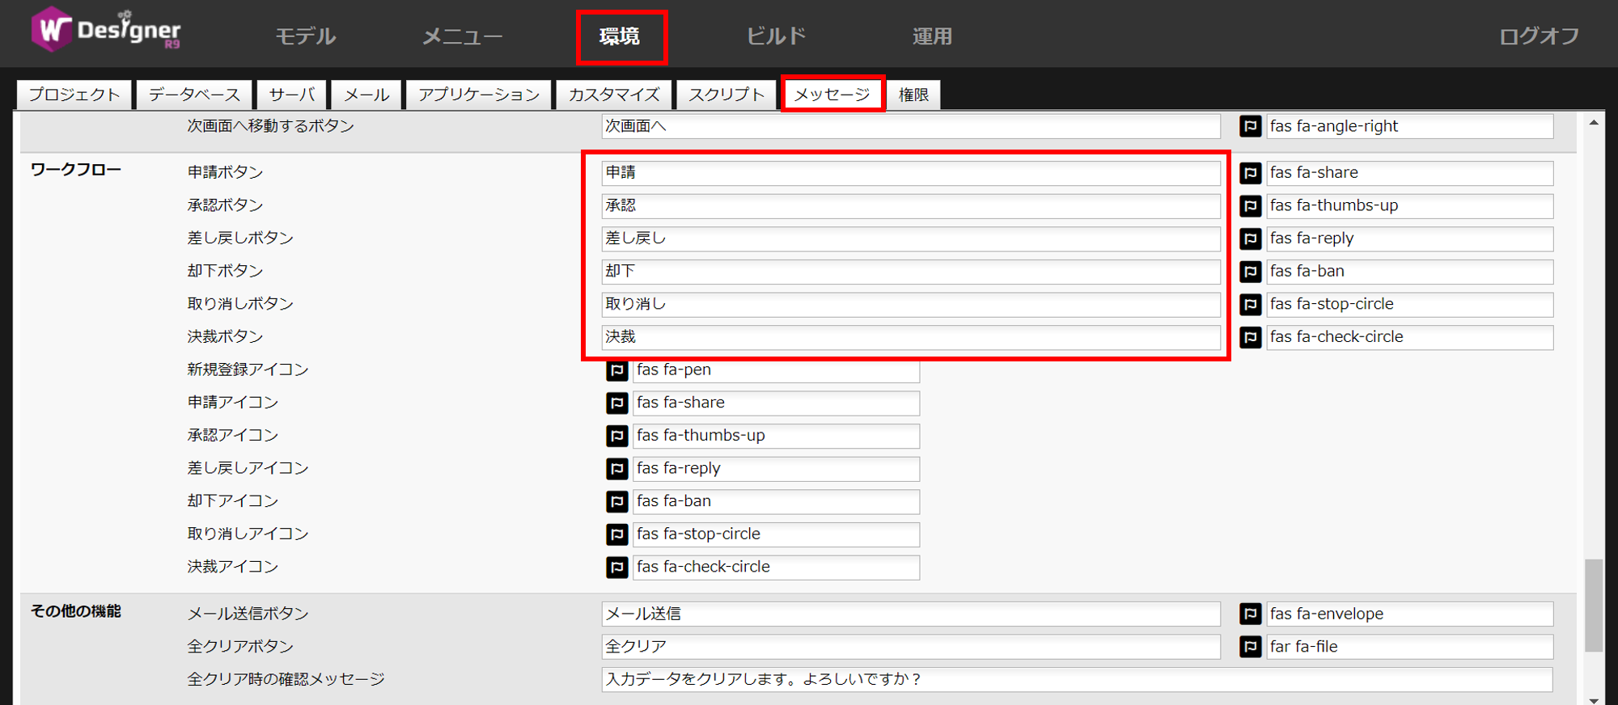The width and height of the screenshot is (1618, 705).
Task: Switch to the スクリプト tab
Action: pos(726,95)
